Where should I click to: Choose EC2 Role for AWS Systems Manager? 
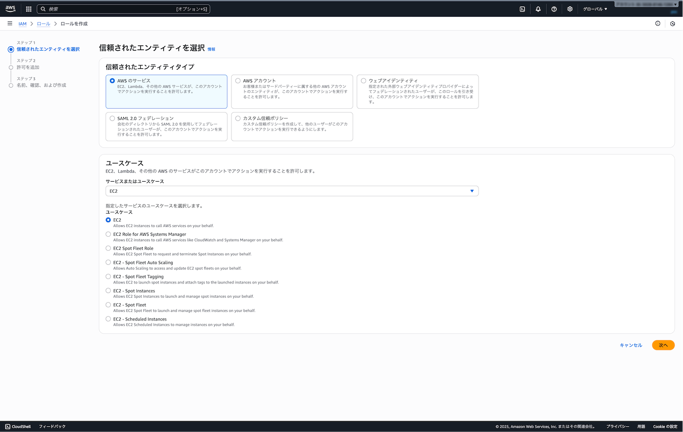108,234
